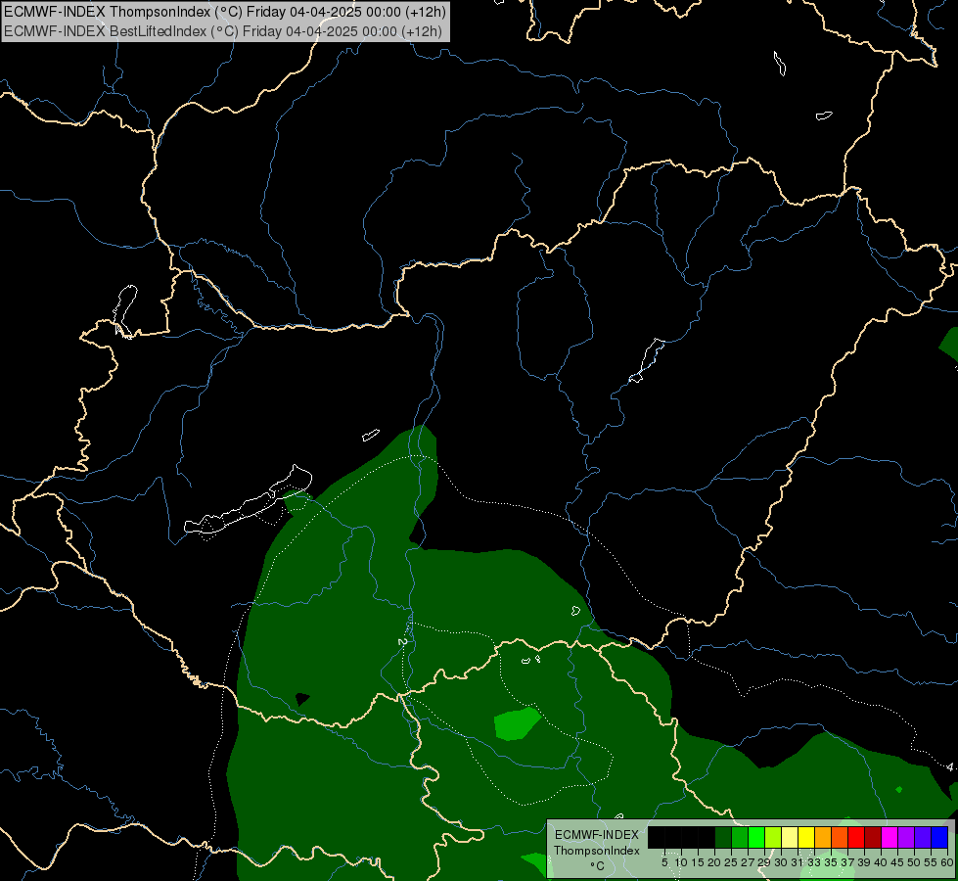Screen dimensions: 958x881
Task: Select the magenta 40–45 legend swatch
Action: click(890, 837)
